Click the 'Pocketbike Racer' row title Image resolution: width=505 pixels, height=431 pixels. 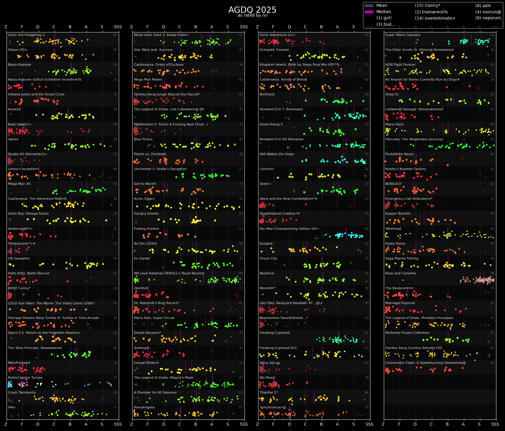pyautogui.click(x=399, y=154)
